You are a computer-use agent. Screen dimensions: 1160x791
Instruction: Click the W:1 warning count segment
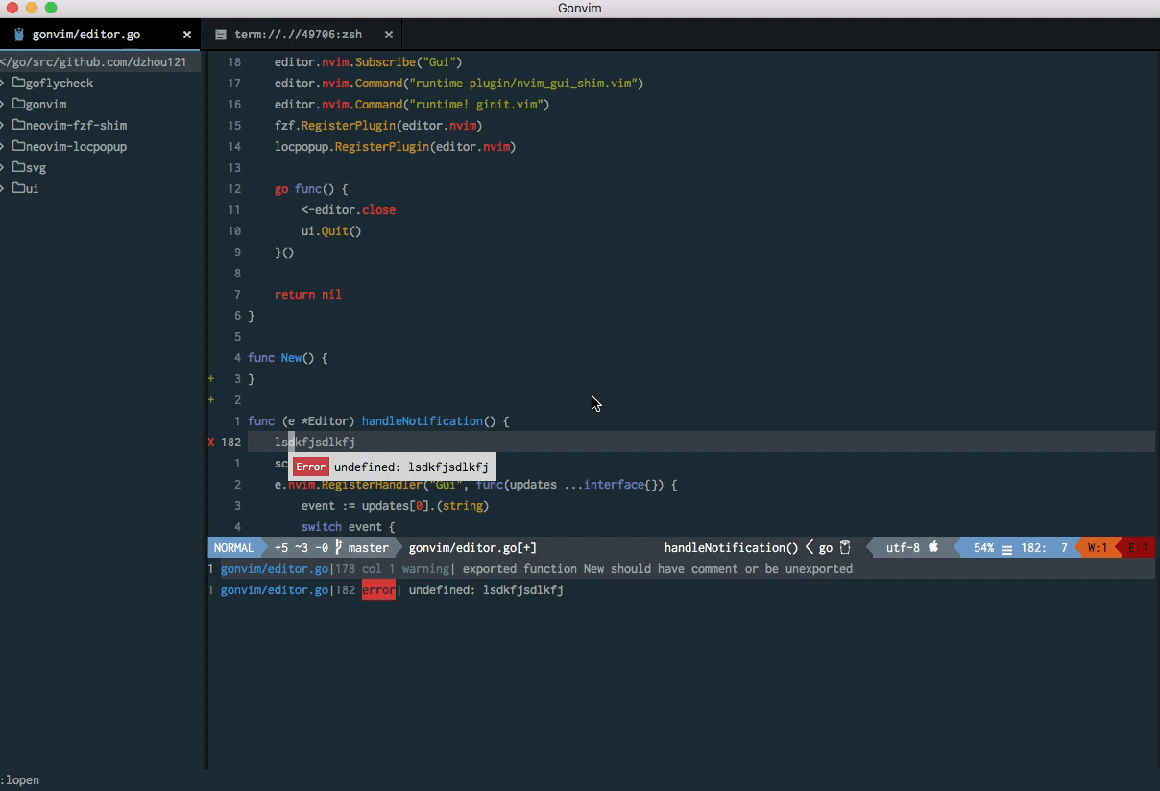pos(1098,548)
